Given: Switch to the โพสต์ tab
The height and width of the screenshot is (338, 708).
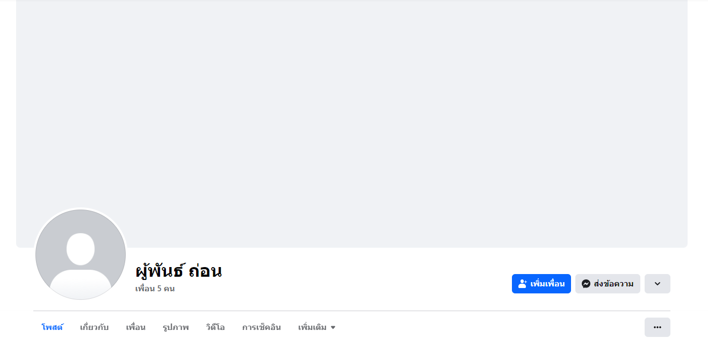Looking at the screenshot, I should tap(52, 327).
